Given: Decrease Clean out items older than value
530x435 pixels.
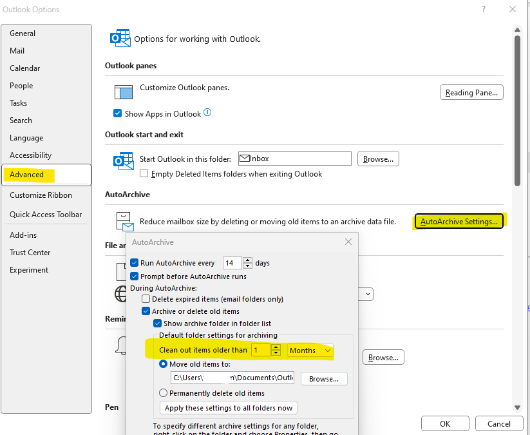Looking at the screenshot, I should tap(276, 353).
